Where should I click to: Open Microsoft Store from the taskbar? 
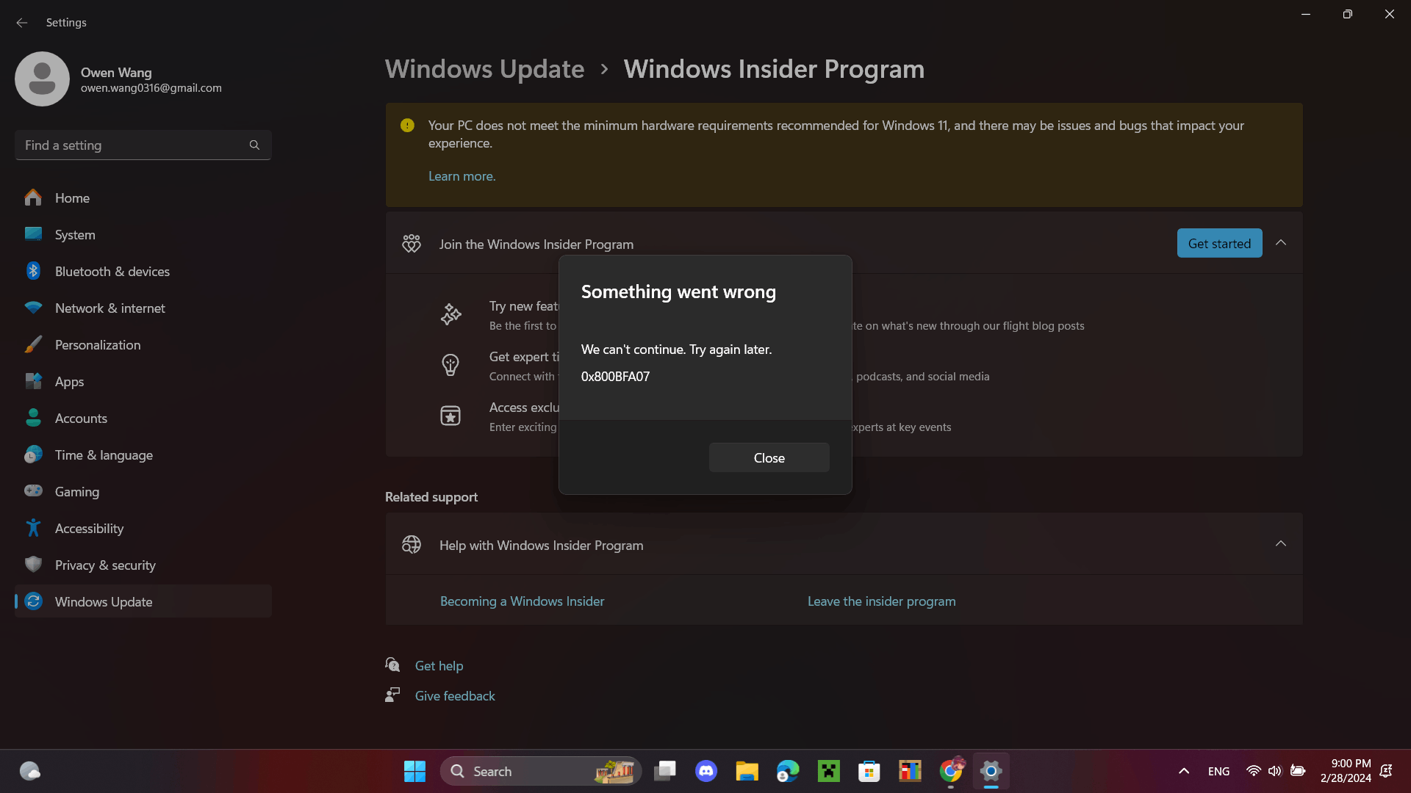point(869,771)
